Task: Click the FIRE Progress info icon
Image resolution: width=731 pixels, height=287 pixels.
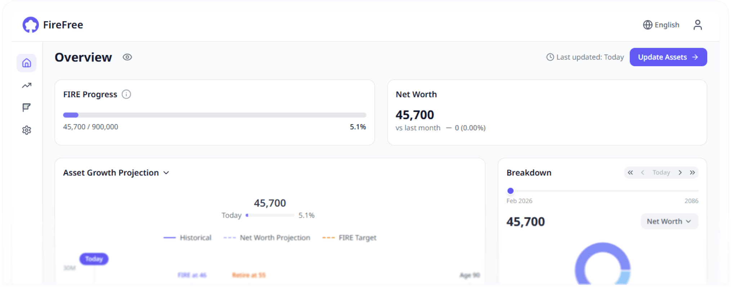Action: point(126,94)
